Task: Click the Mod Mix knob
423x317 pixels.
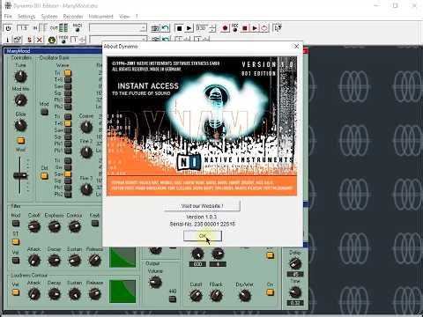Action: point(20,100)
